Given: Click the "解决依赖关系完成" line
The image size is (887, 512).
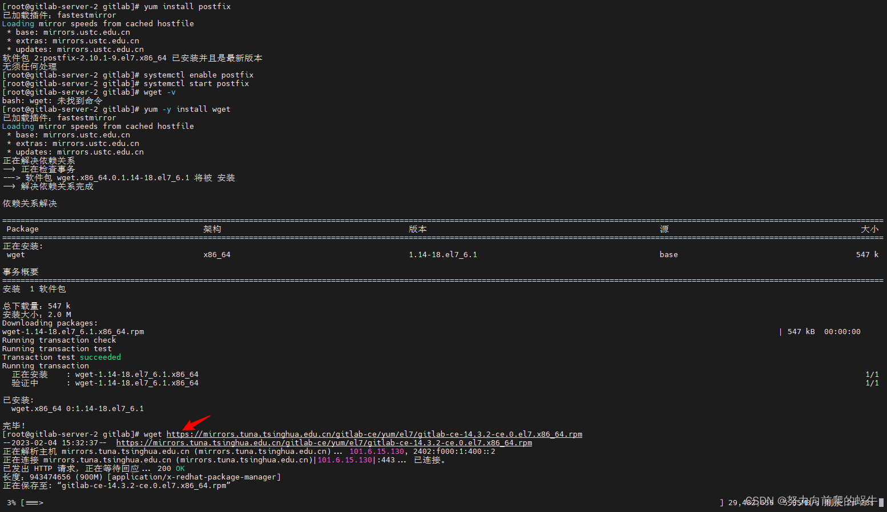Looking at the screenshot, I should pyautogui.click(x=48, y=186).
